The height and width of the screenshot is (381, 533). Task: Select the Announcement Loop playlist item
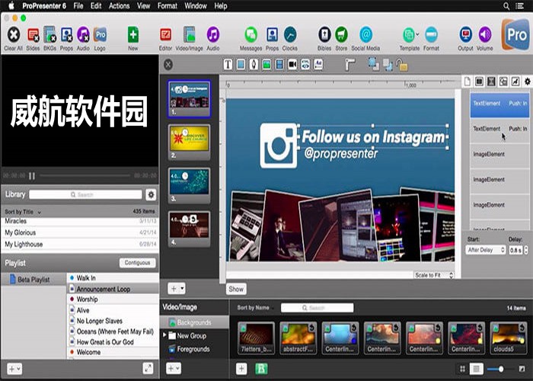pos(103,290)
